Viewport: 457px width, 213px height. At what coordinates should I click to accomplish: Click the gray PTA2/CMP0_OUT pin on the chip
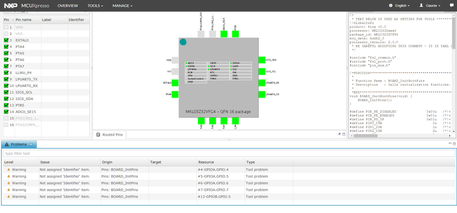point(201,34)
